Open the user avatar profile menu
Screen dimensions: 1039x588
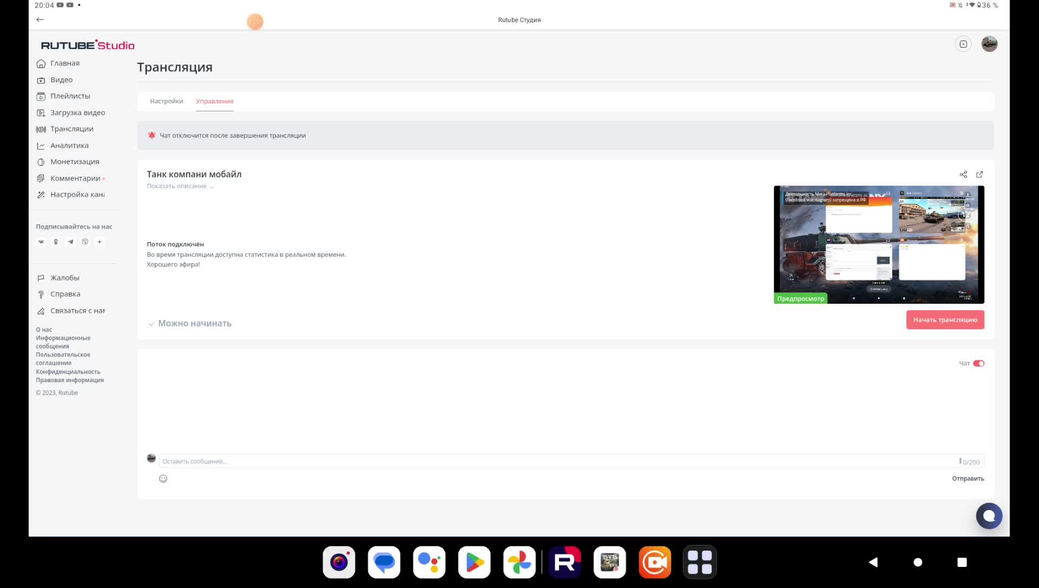989,44
